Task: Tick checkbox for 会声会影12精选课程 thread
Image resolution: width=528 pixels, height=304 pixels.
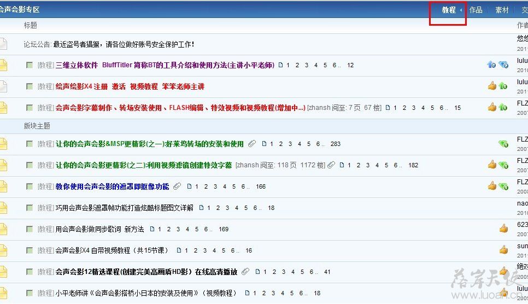Action: coord(30,272)
